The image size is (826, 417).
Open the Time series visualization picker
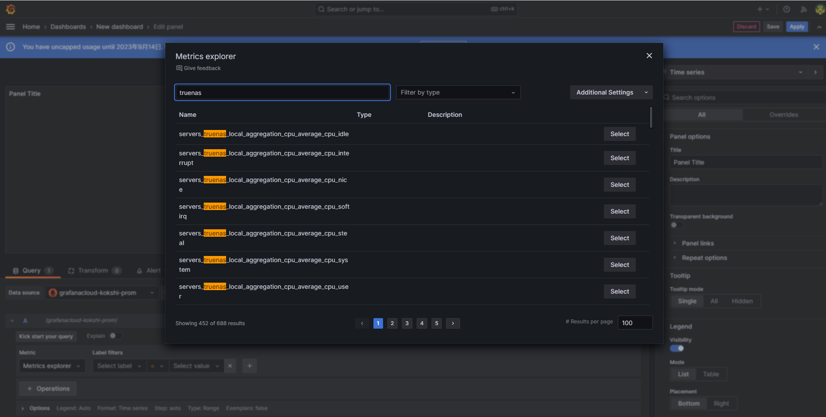point(735,72)
